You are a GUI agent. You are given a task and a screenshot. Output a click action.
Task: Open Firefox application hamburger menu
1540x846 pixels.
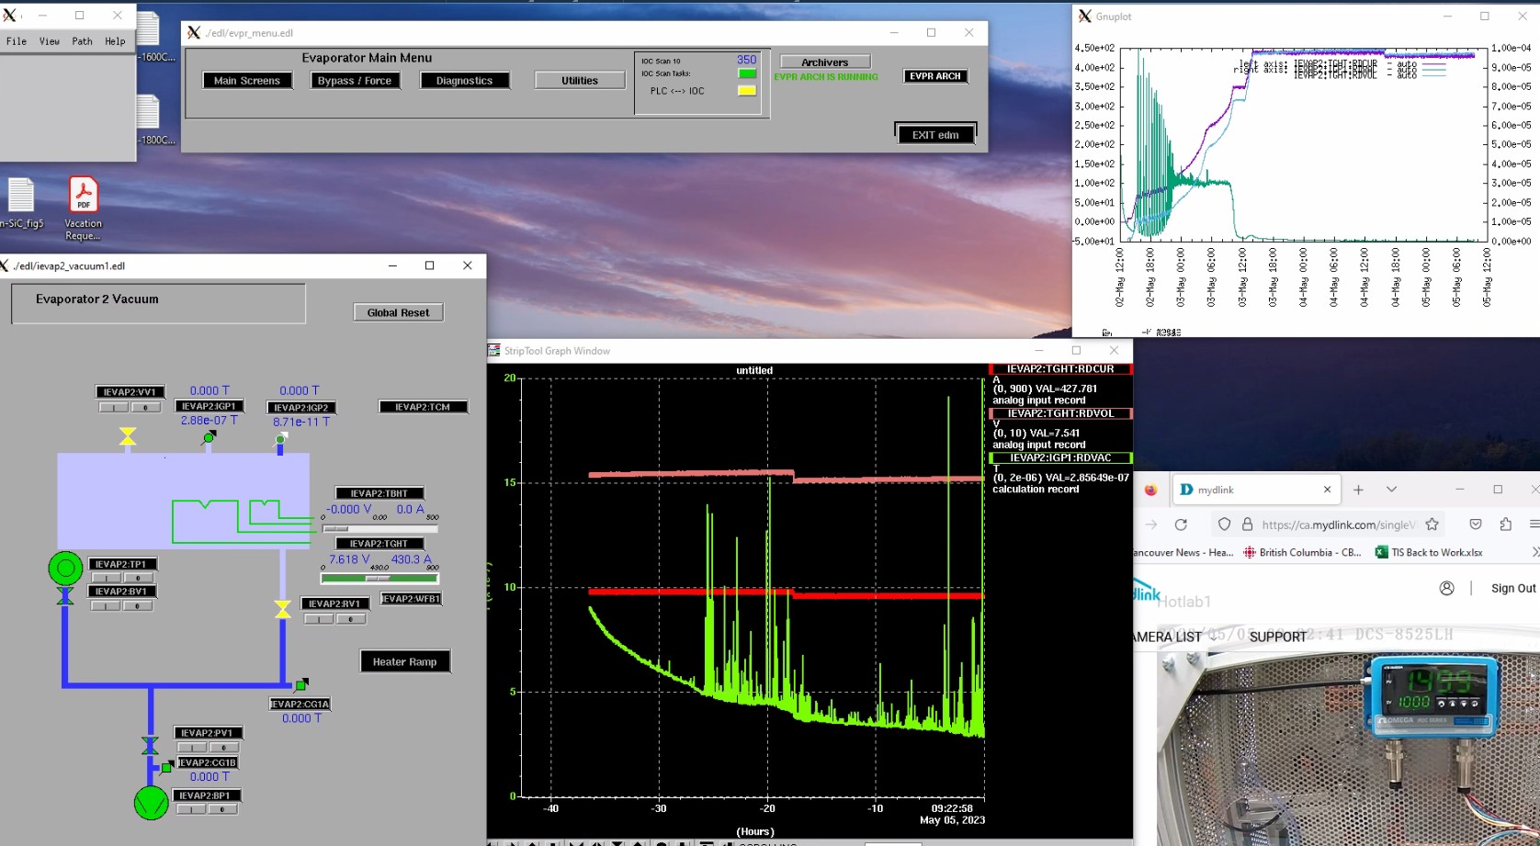1534,525
